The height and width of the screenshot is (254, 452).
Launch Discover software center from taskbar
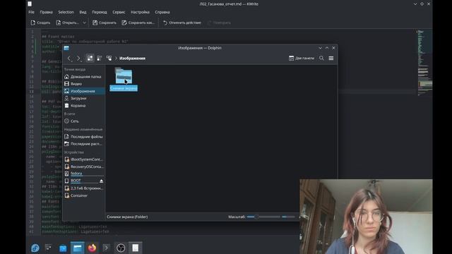(x=63, y=248)
